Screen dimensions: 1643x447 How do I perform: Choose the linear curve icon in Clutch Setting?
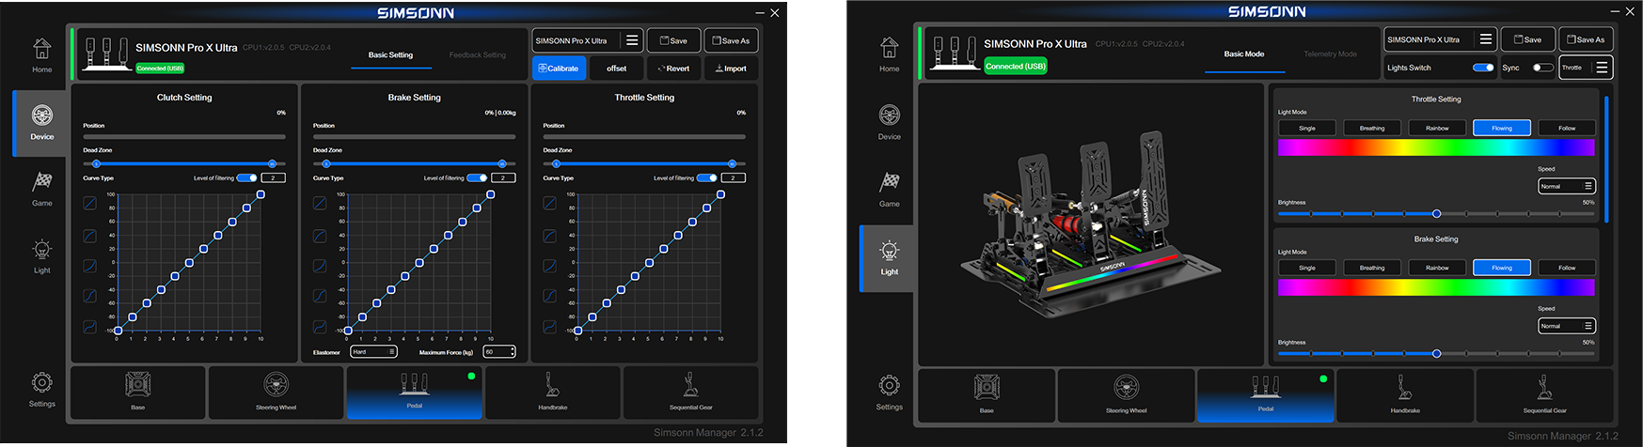89,203
